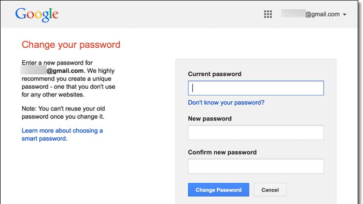Click the "Enter a new password for" text
The image size is (363, 204).
(57, 63)
